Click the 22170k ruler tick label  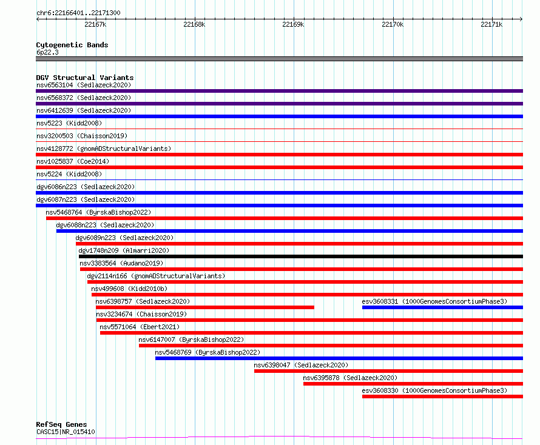tap(393, 24)
